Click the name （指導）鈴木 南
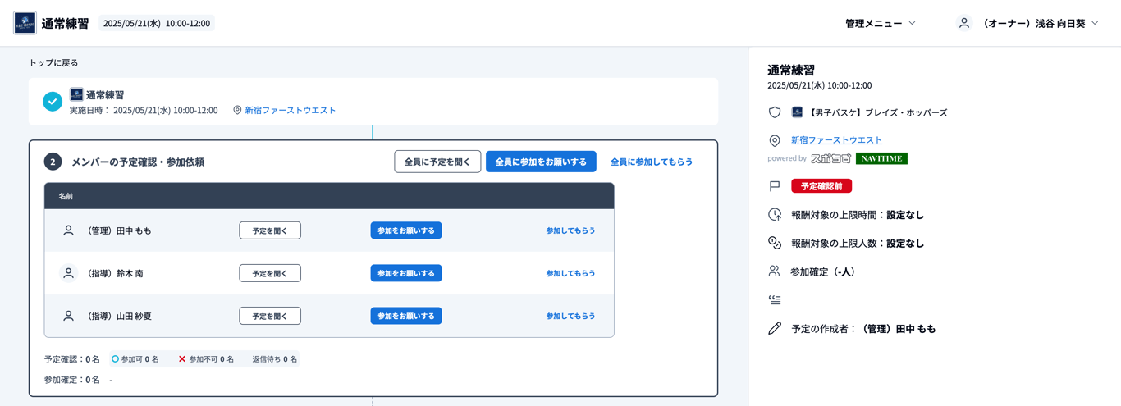 (x=114, y=273)
